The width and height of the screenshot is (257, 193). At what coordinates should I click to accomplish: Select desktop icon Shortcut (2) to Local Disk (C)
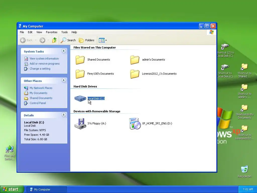[225, 46]
